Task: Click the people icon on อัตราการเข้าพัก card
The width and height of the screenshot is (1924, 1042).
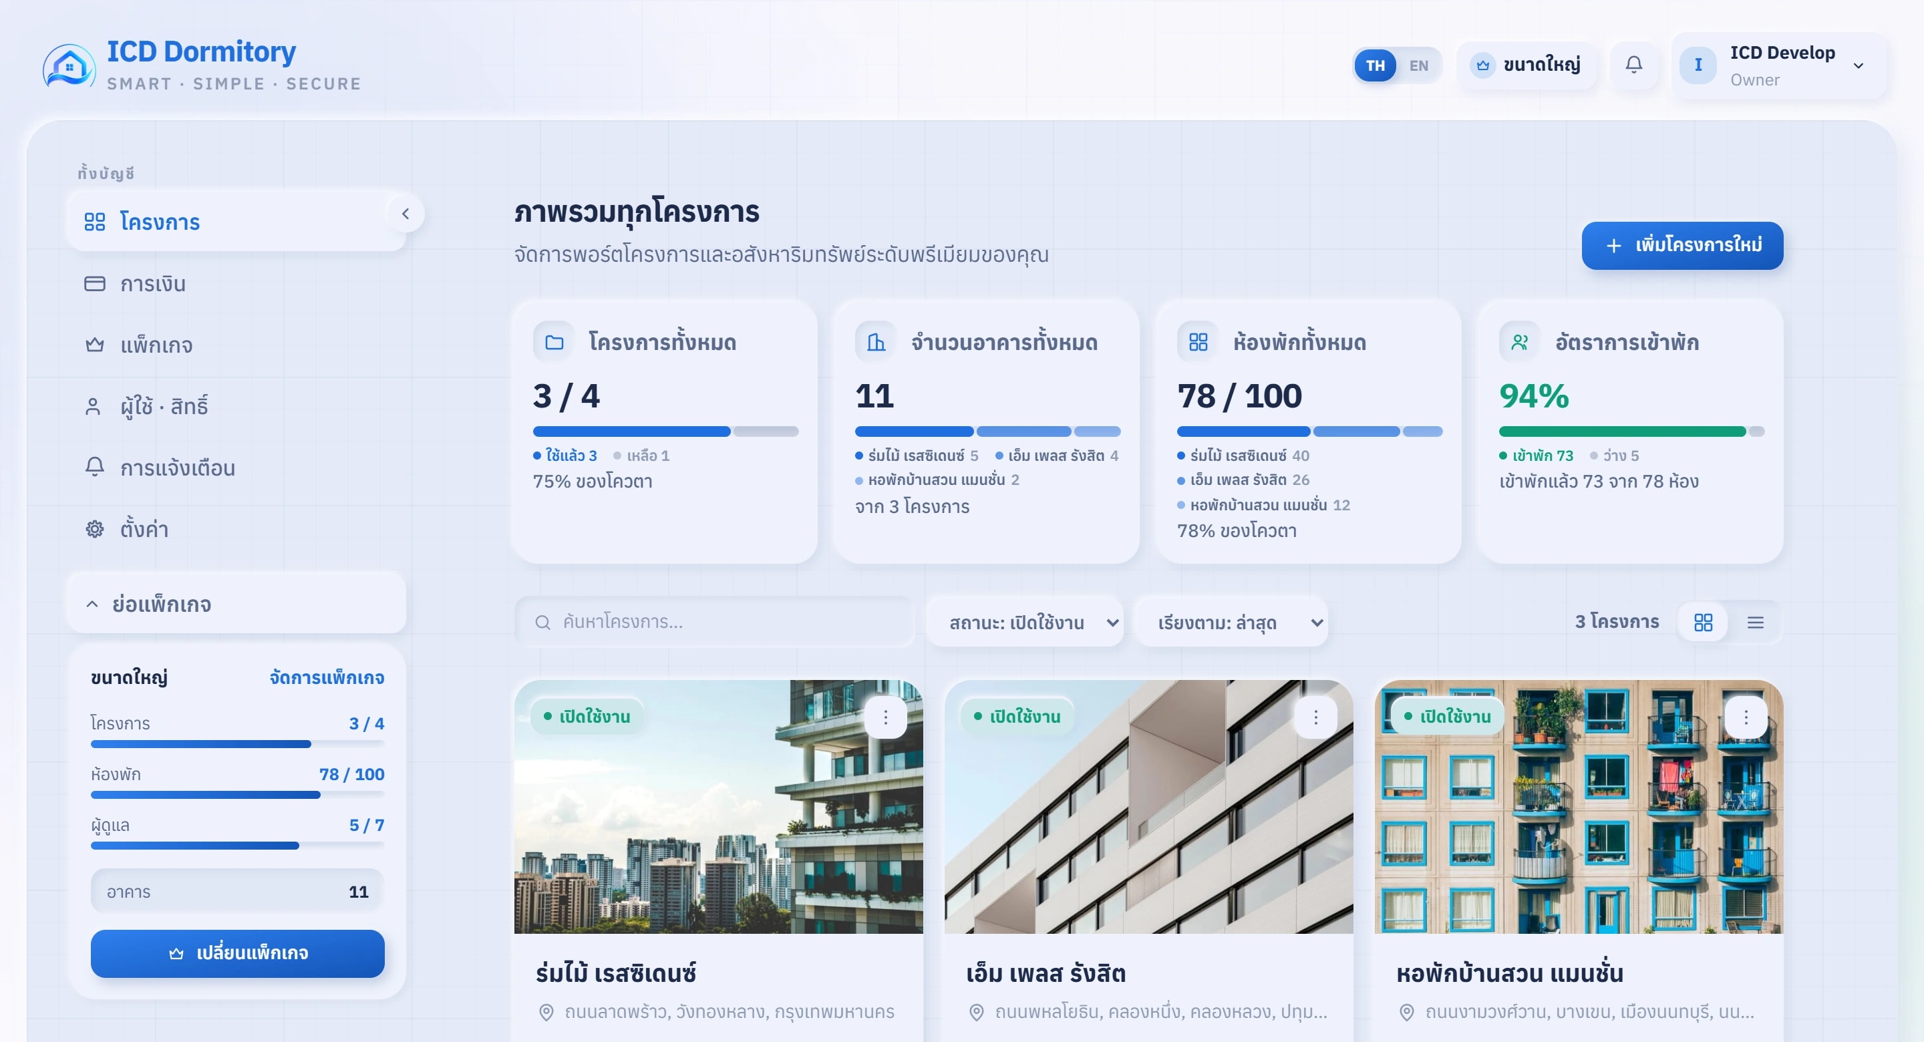Action: [x=1520, y=342]
